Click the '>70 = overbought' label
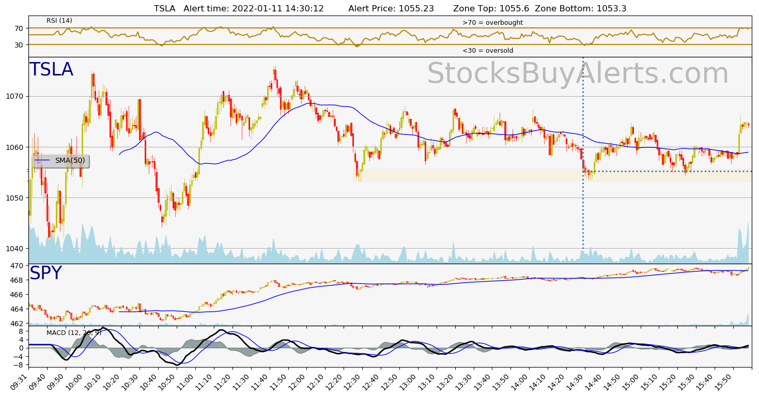 492,23
